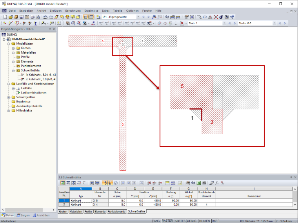Expand the Materialien tree node
Screen dimensions: 298x223
tap(13, 52)
